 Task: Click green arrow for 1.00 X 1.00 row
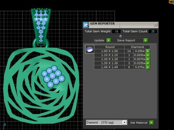[x=148, y=51]
